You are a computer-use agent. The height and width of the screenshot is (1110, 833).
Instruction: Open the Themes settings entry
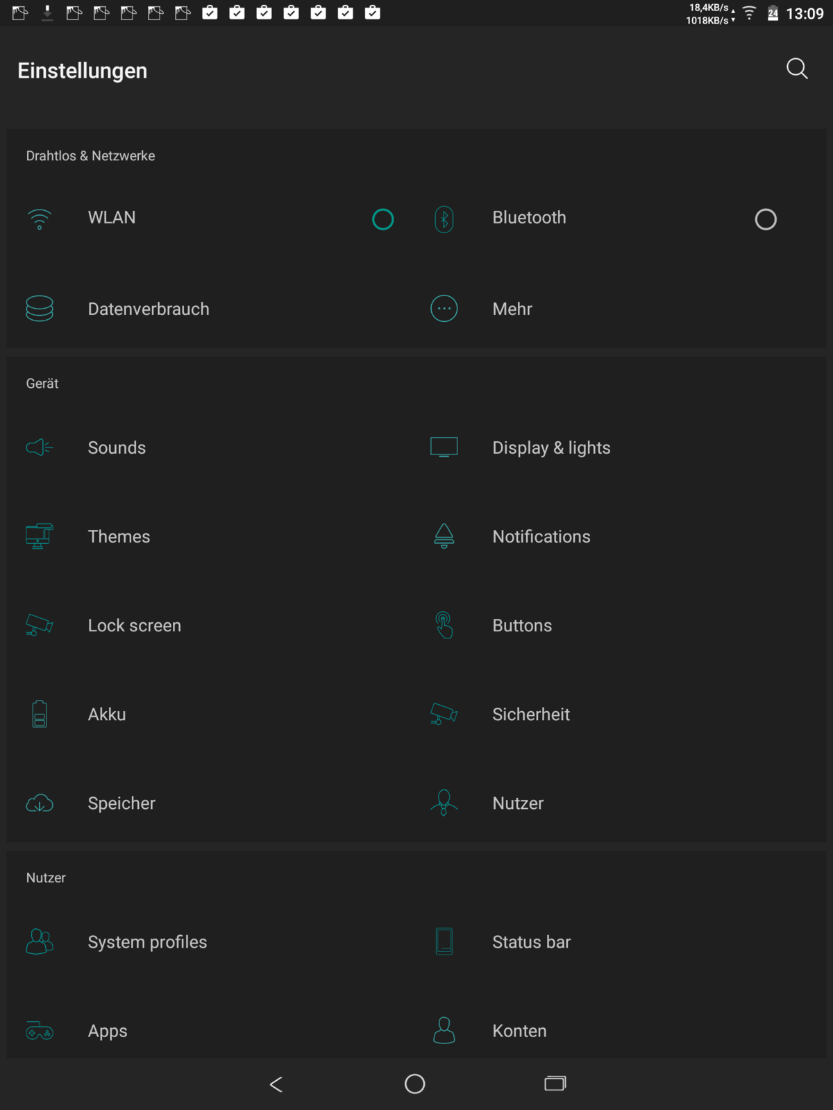click(x=119, y=536)
